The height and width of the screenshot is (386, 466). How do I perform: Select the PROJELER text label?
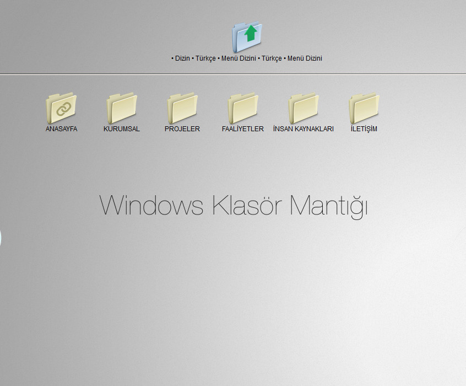tap(182, 129)
